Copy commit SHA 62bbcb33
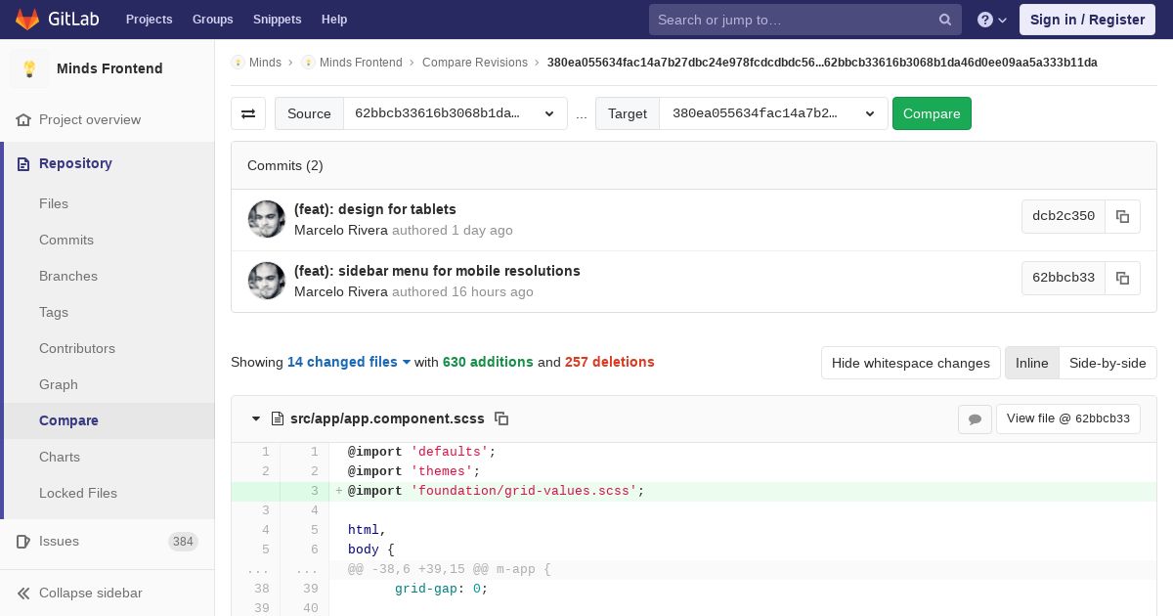Image resolution: width=1173 pixels, height=616 pixels. 1122,278
